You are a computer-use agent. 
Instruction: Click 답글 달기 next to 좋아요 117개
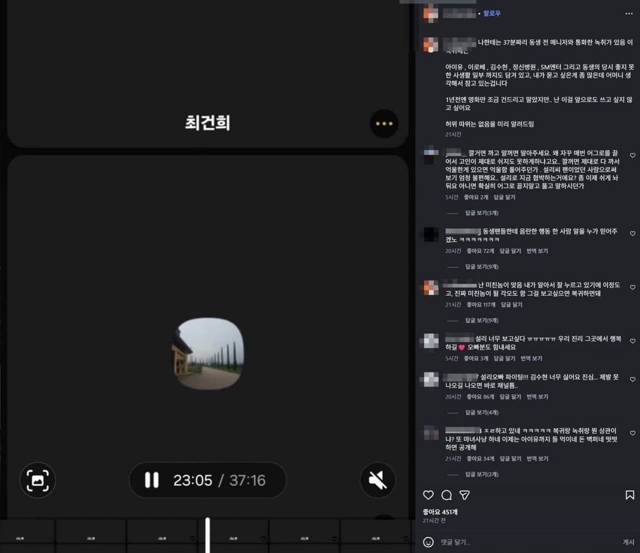coord(512,304)
